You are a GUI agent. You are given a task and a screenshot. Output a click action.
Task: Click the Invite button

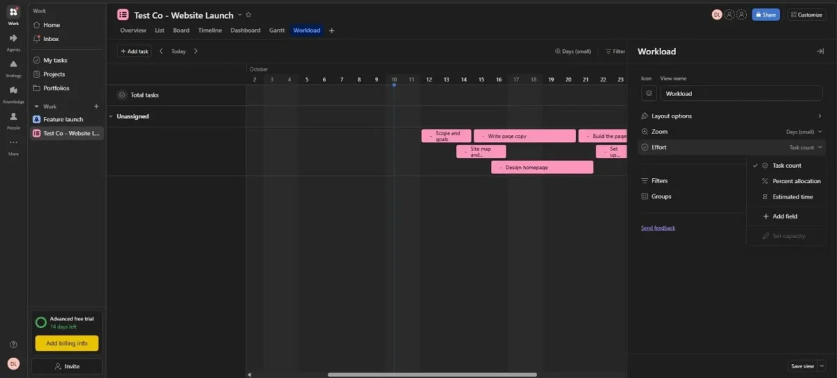(x=67, y=366)
